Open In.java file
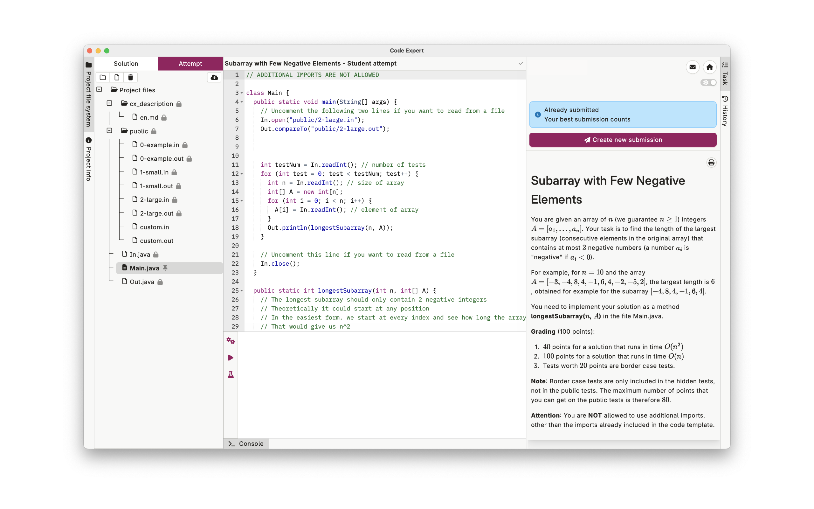Image resolution: width=814 pixels, height=509 pixels. (140, 254)
